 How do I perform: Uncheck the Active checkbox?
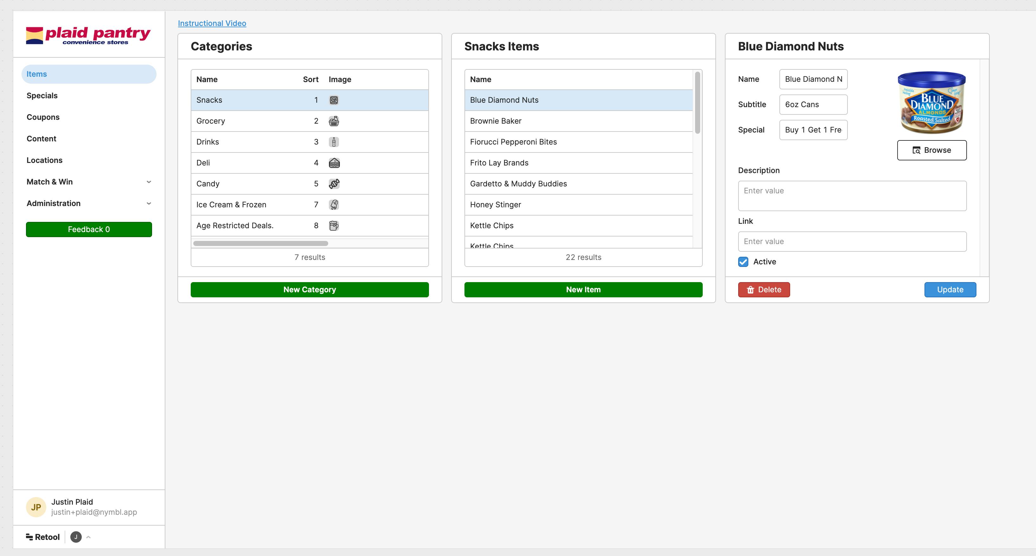pos(743,262)
